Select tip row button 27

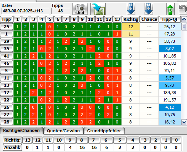click(x=7, y=115)
